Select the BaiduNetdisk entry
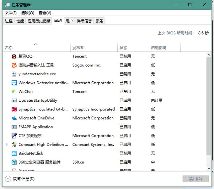214x189 pixels. tap(31, 153)
